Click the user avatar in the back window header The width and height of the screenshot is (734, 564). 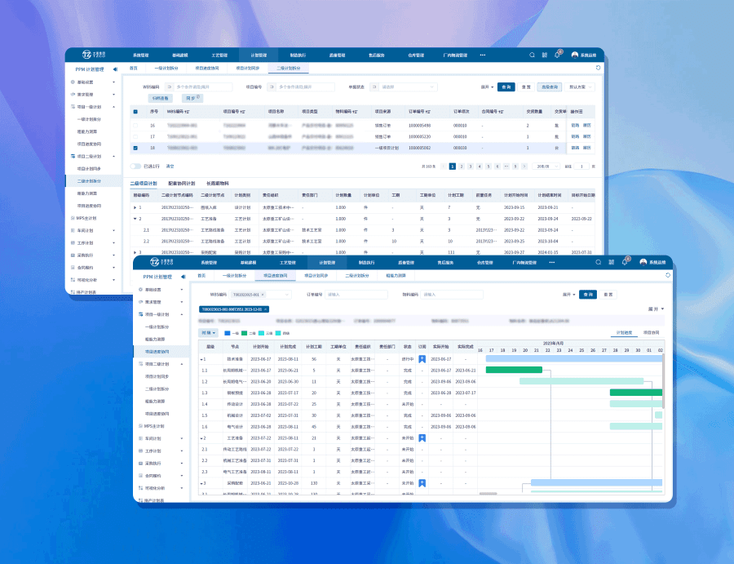tap(575, 55)
